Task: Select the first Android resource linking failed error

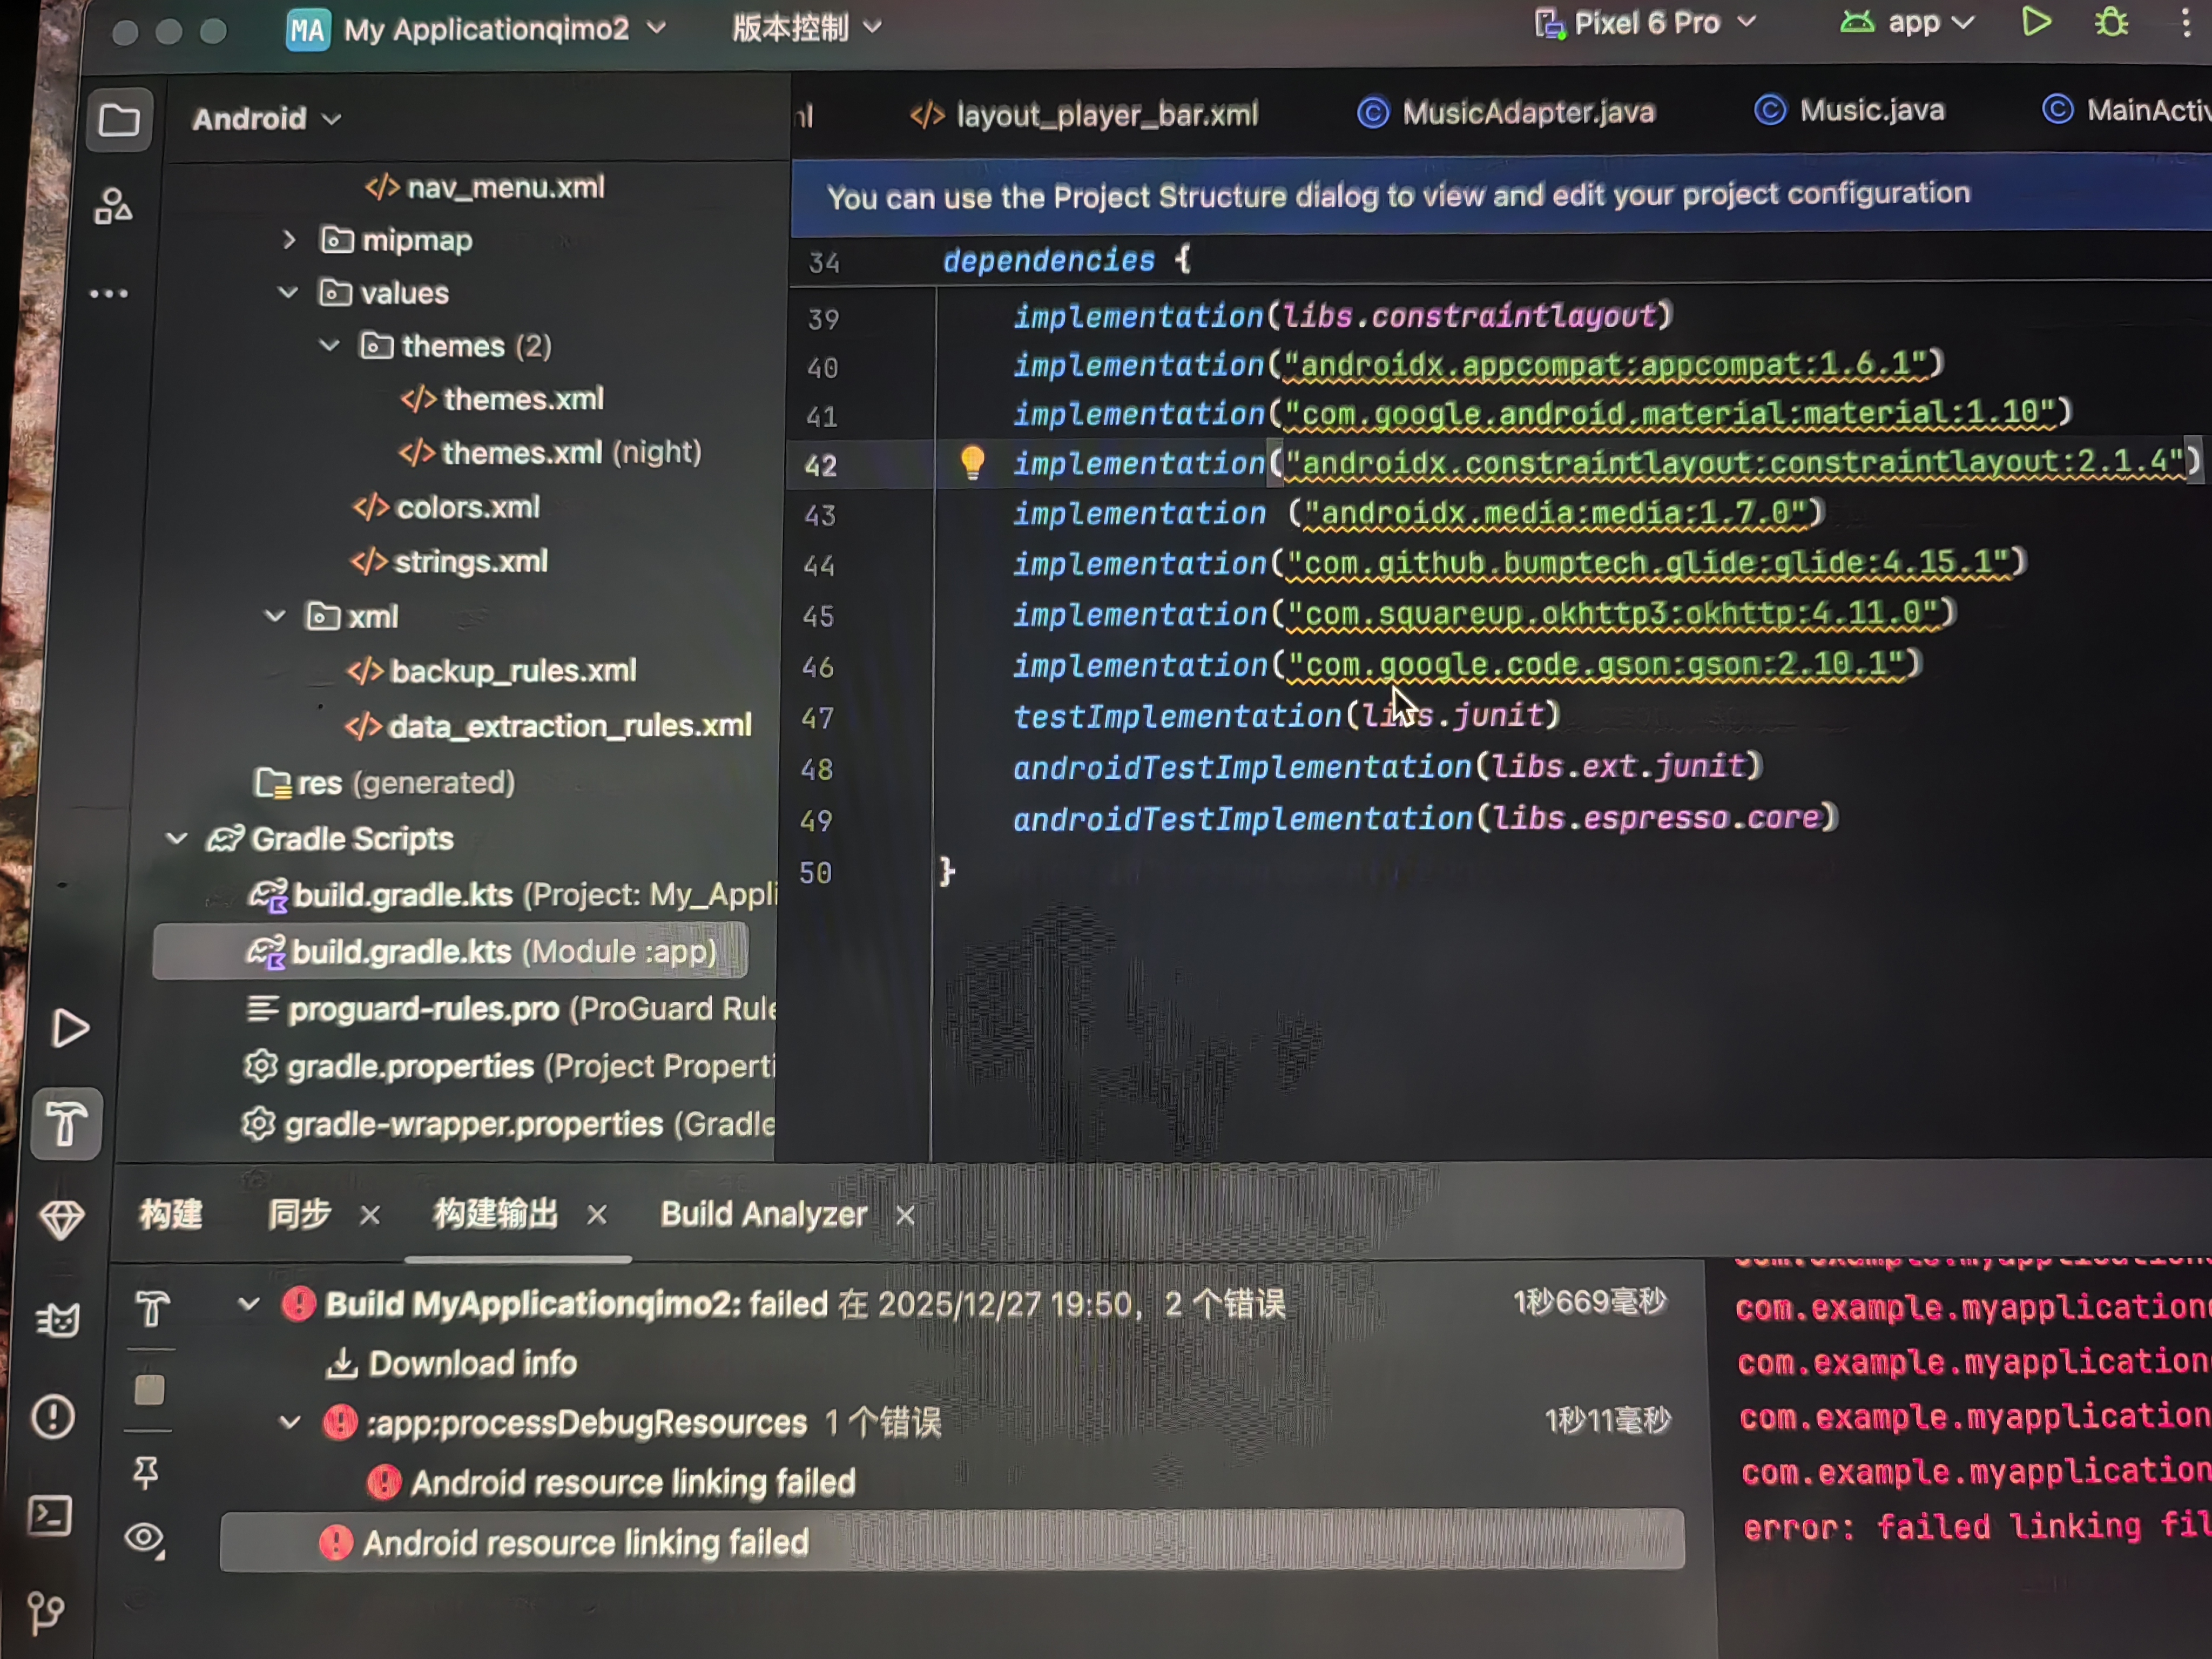Action: (632, 1482)
